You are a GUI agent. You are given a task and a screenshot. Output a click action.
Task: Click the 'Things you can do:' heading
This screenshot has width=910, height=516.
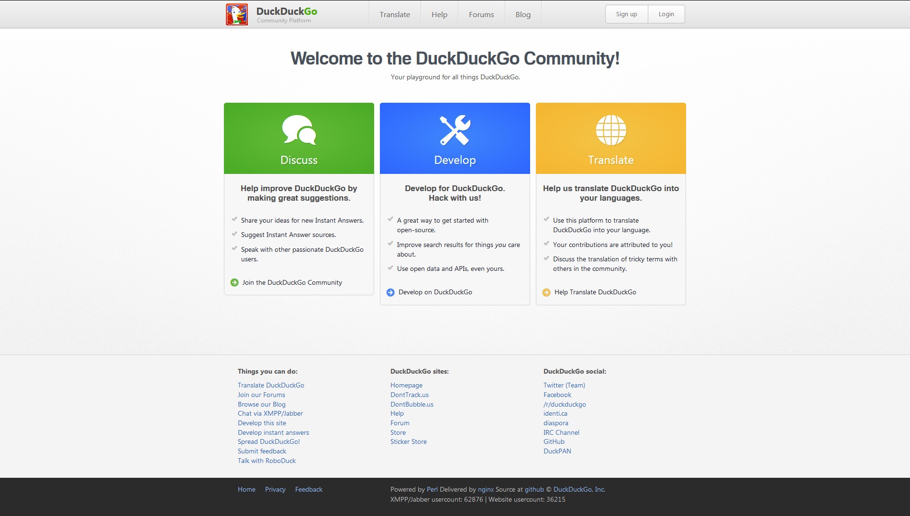267,371
